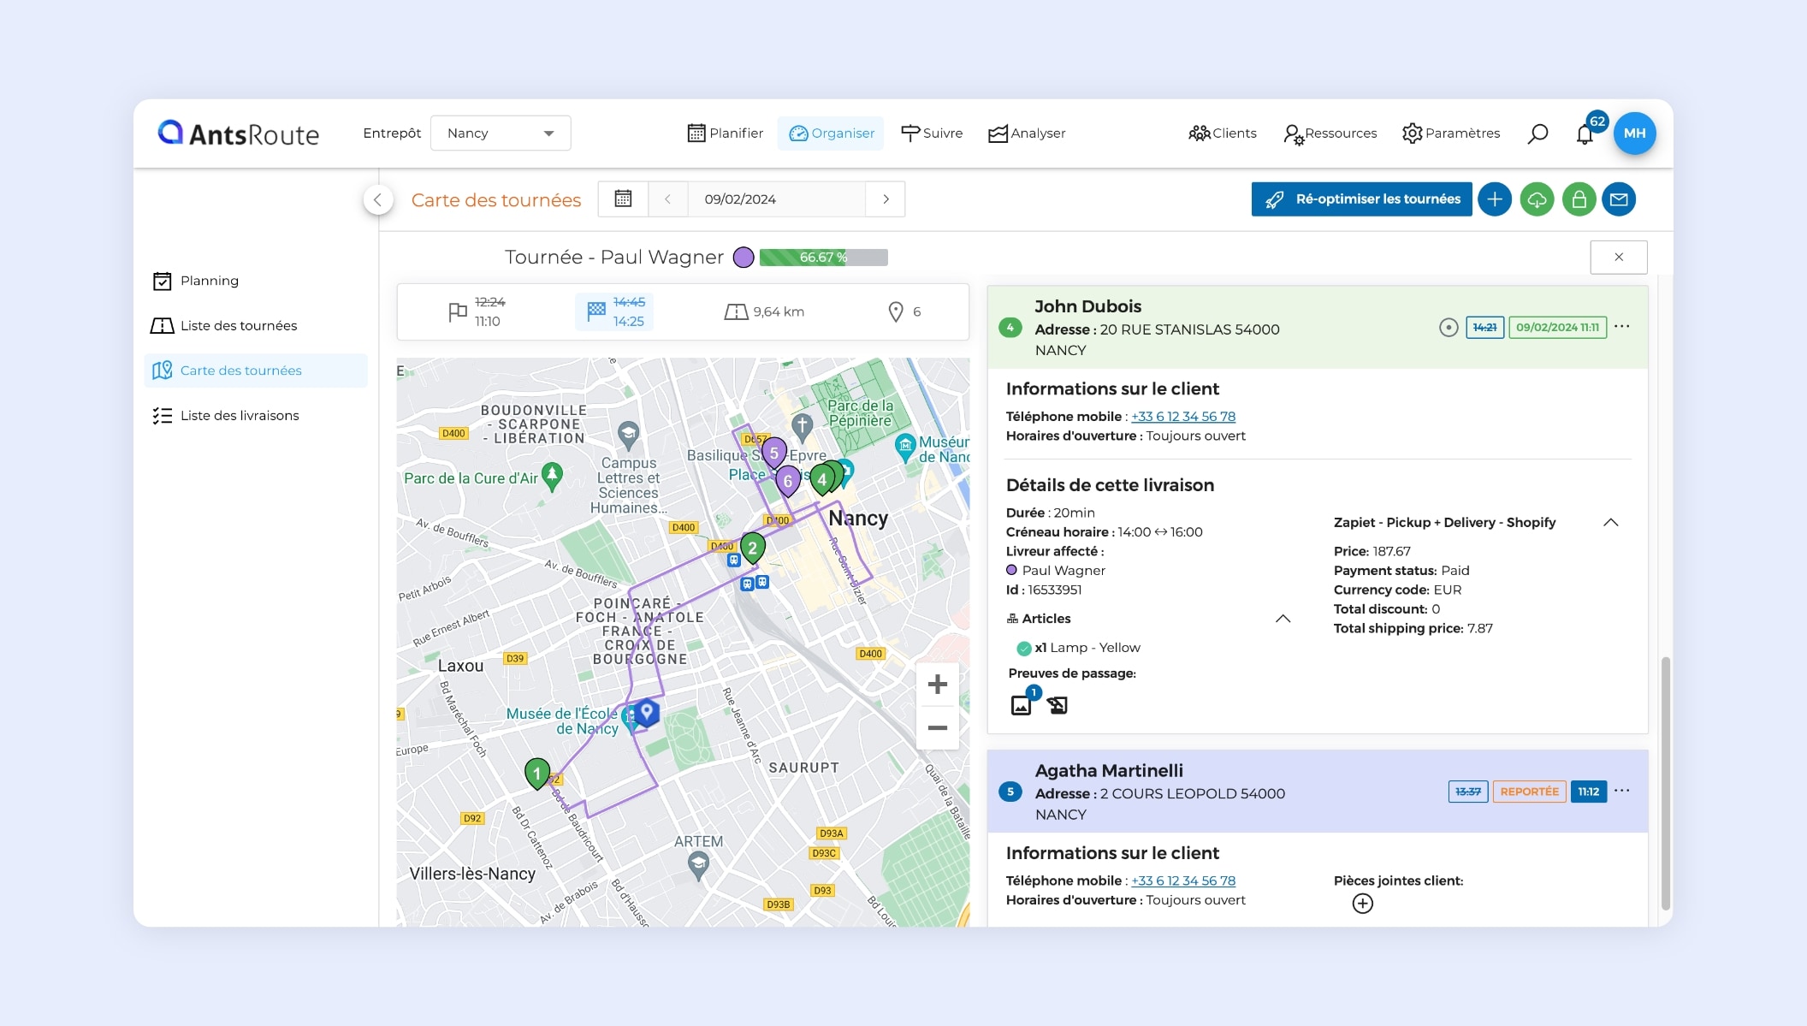Collapse Zapiet Pickup + Delivery section
1807x1026 pixels.
pos(1610,523)
